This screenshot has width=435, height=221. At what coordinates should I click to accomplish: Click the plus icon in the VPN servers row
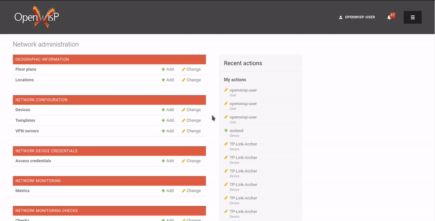[x=163, y=131]
